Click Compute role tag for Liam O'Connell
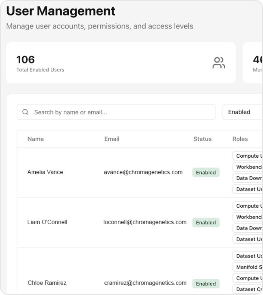This screenshot has height=295, width=263. tap(248, 206)
